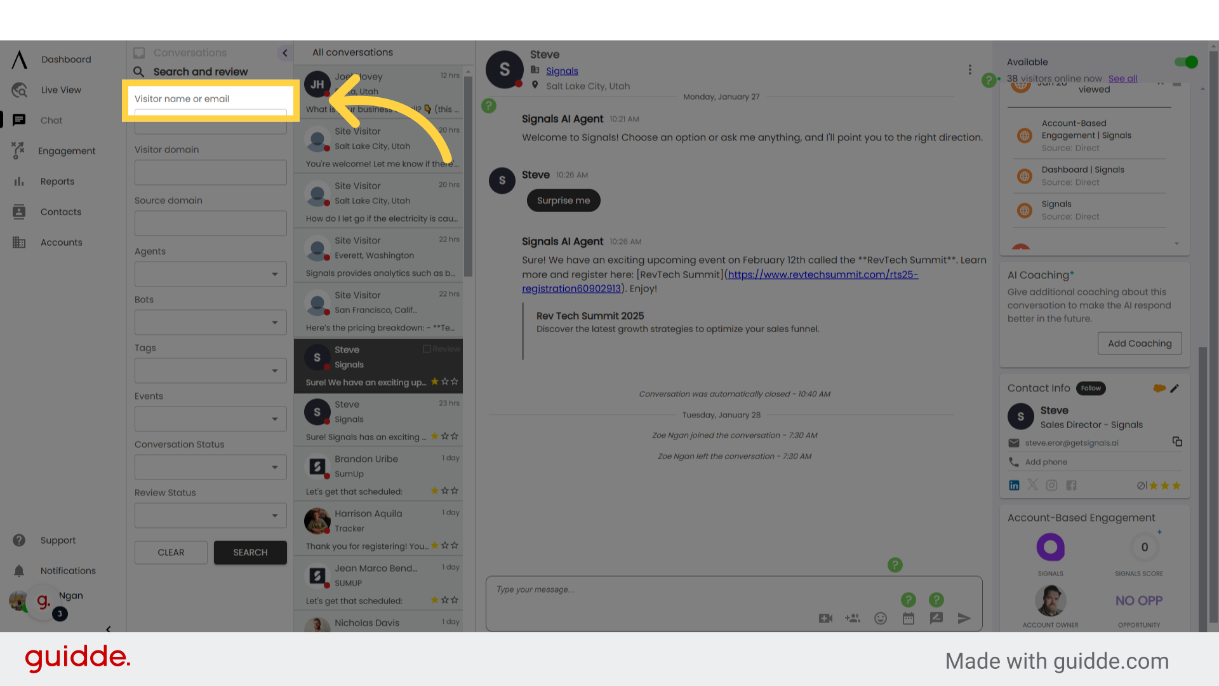Click the CLEAR button
The height and width of the screenshot is (686, 1219).
(x=171, y=552)
